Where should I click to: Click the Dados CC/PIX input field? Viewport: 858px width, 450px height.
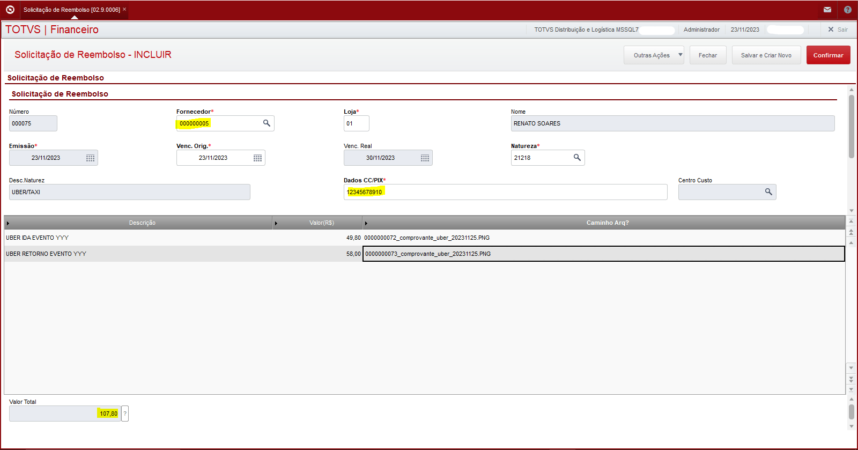(x=505, y=192)
